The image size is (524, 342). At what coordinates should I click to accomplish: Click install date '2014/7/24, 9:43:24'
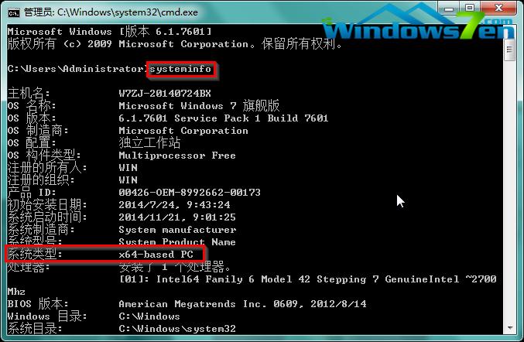click(x=174, y=205)
